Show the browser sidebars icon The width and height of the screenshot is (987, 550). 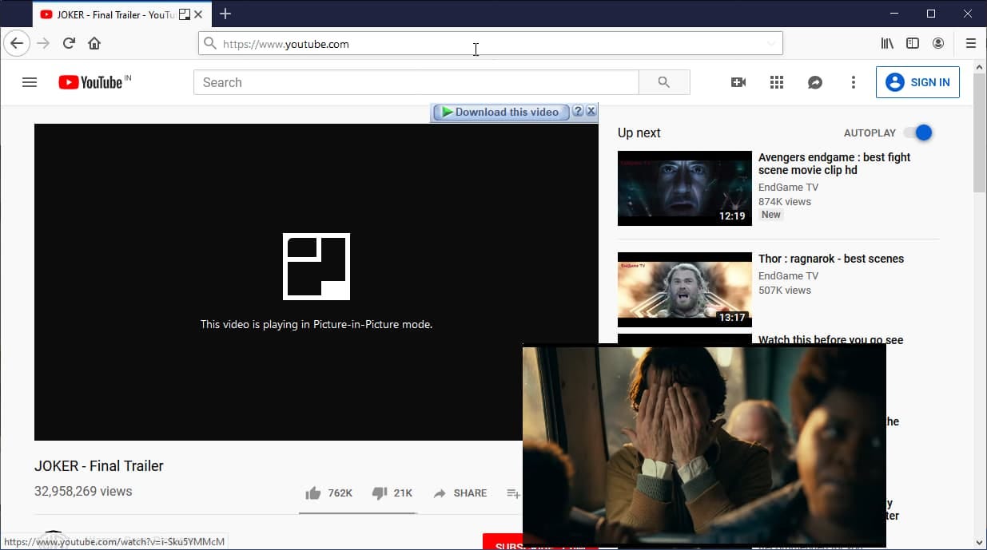point(913,44)
